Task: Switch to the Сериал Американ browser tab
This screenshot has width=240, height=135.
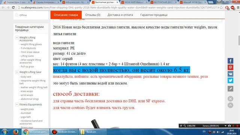Action: point(45,2)
